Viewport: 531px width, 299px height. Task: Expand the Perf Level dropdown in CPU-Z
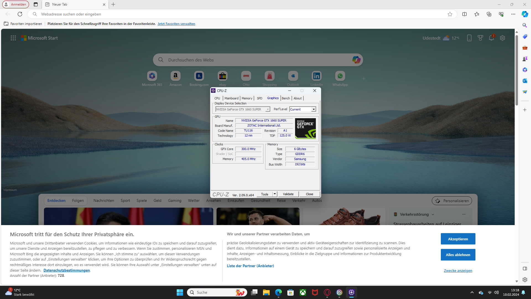(x=314, y=109)
